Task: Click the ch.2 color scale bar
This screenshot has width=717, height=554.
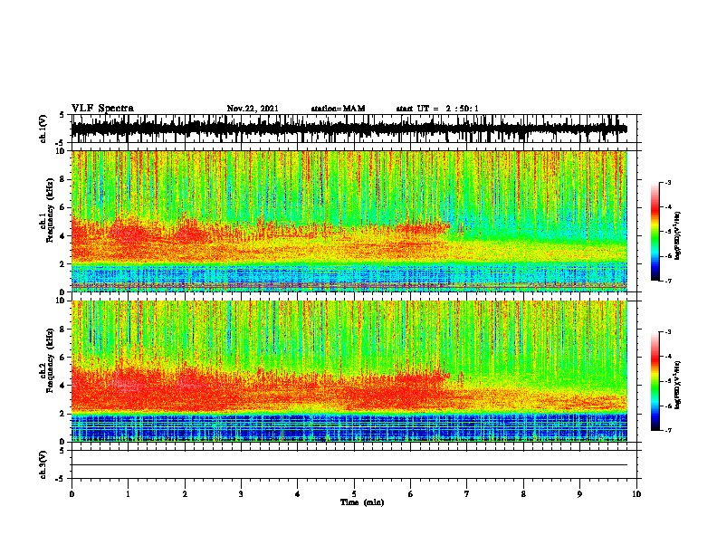Action: point(655,381)
